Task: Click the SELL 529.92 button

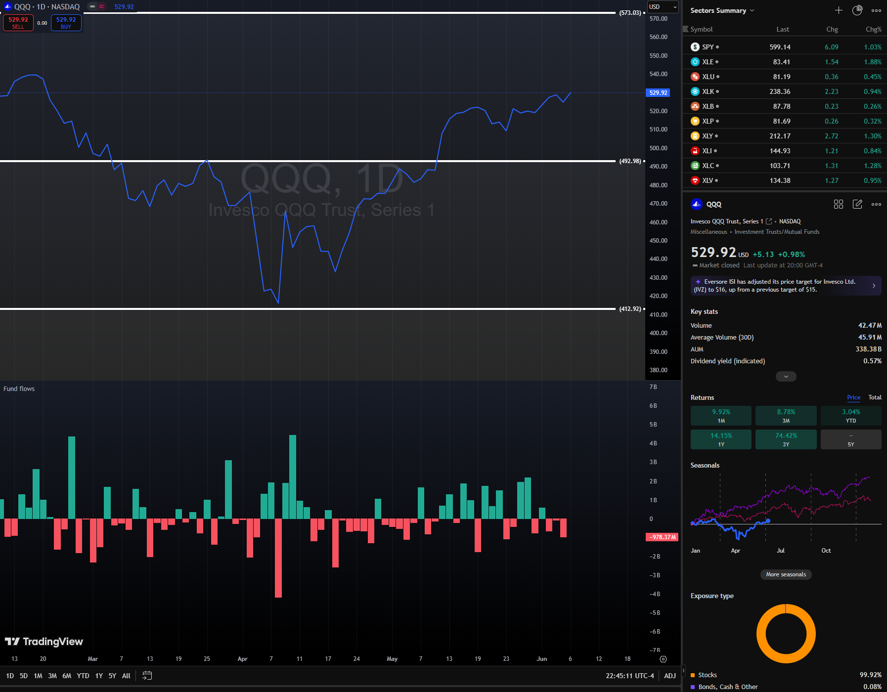Action: click(18, 23)
